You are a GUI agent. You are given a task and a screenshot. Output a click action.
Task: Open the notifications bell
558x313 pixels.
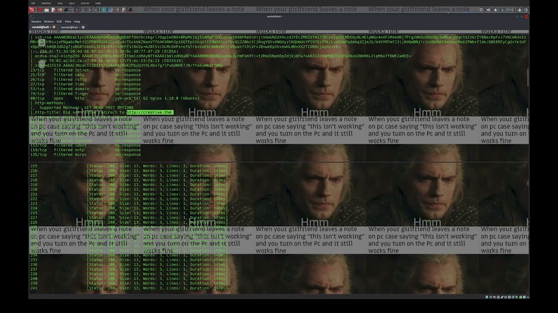click(496, 10)
